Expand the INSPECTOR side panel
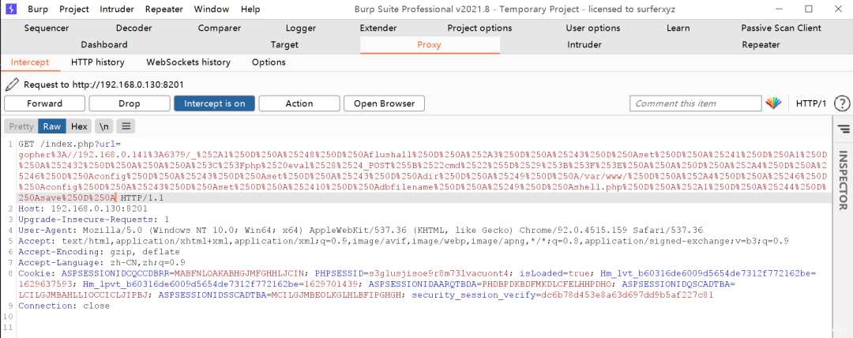853x338 pixels. 843,180
